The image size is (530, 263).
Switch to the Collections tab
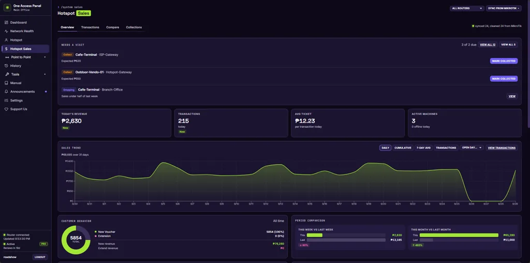click(134, 27)
